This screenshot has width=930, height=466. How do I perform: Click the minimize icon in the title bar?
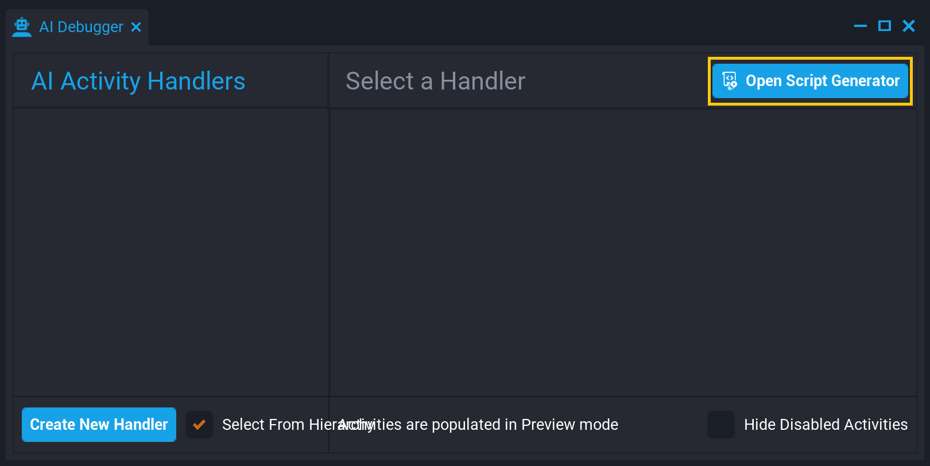(x=860, y=26)
